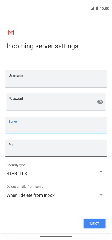The height and width of the screenshot is (240, 112).
Task: Focus the Username input field
Action: tap(56, 79)
